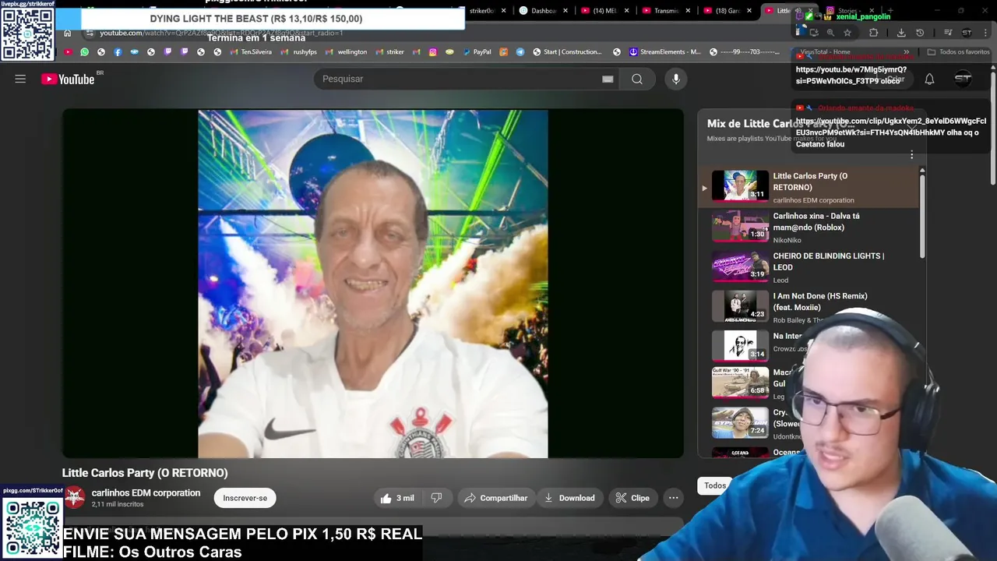Open the StreamElements bookmark
Viewport: 997px width, 561px height.
(664, 52)
